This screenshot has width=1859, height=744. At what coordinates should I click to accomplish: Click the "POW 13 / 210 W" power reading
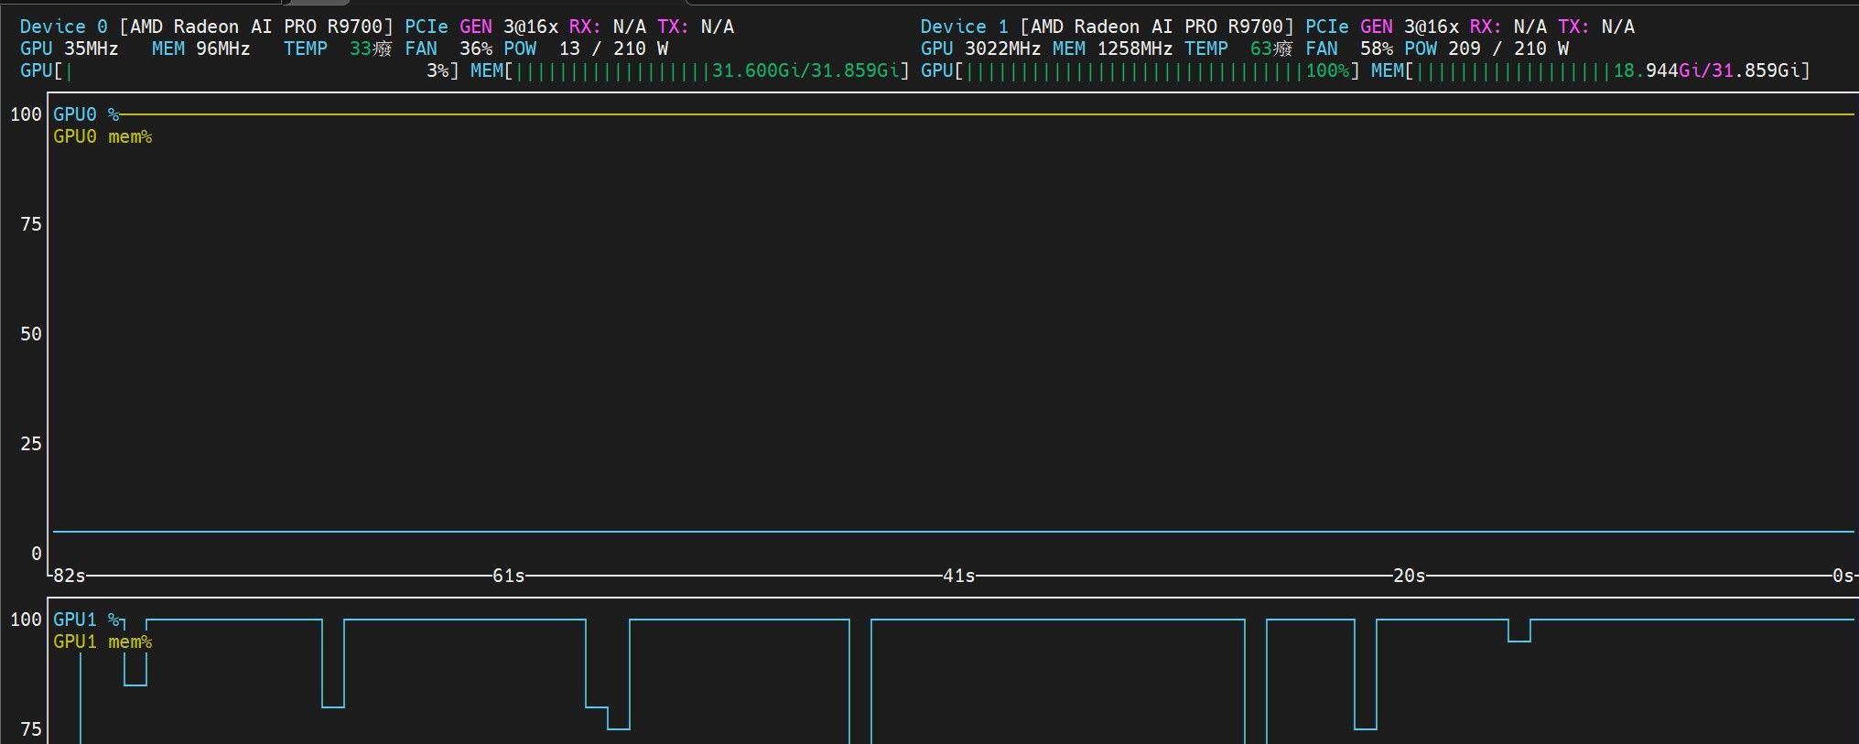point(586,49)
